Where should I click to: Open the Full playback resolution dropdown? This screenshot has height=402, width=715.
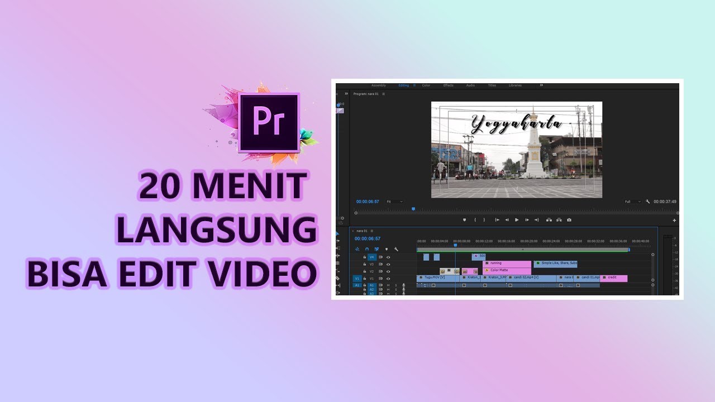click(x=633, y=202)
